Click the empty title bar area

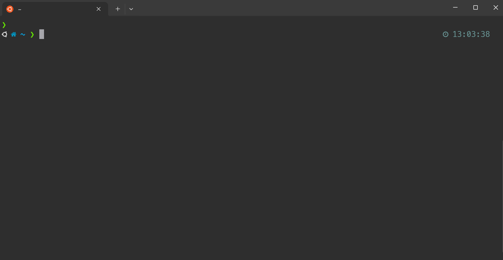pos(291,8)
